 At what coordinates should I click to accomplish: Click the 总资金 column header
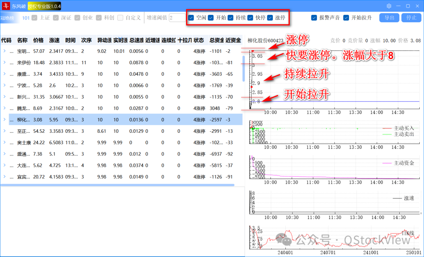point(217,40)
